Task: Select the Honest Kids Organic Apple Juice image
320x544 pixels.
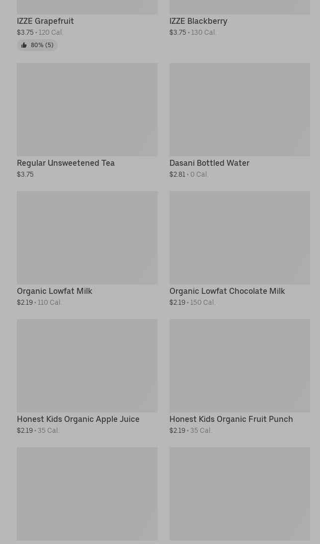Action: pos(87,366)
